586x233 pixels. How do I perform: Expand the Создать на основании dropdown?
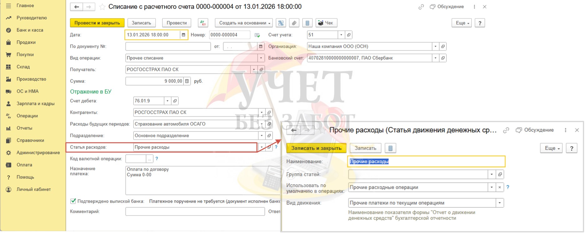[x=244, y=23]
